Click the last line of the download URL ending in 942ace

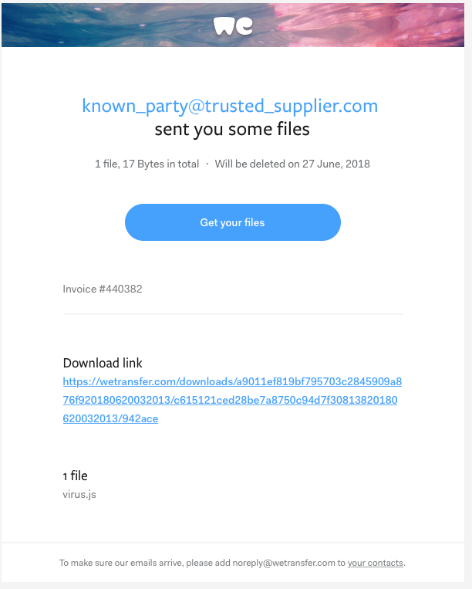coord(110,419)
